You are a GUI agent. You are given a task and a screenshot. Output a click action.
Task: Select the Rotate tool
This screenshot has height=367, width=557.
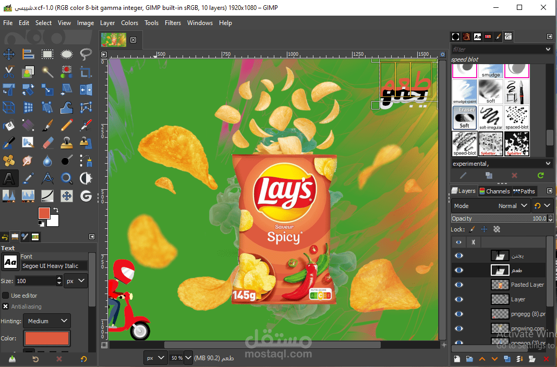[x=28, y=90]
